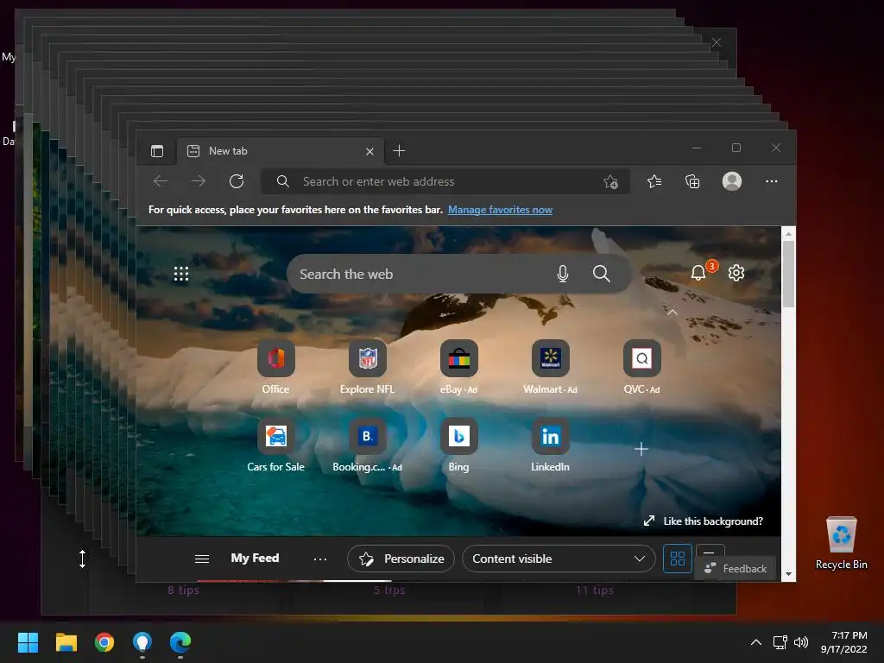
Task: Open the Walmart quick link
Action: pos(550,367)
